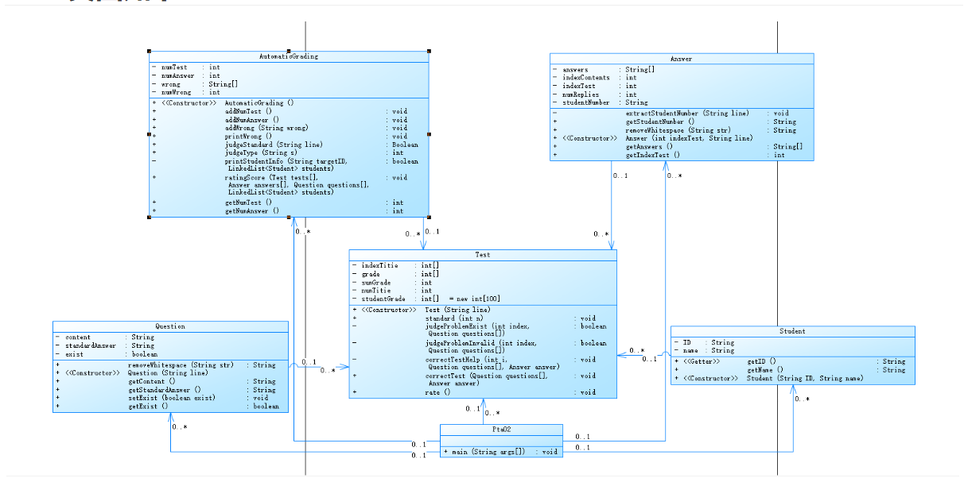Click the answers : String[] attribute
This screenshot has height=482, width=968.
pyautogui.click(x=604, y=70)
